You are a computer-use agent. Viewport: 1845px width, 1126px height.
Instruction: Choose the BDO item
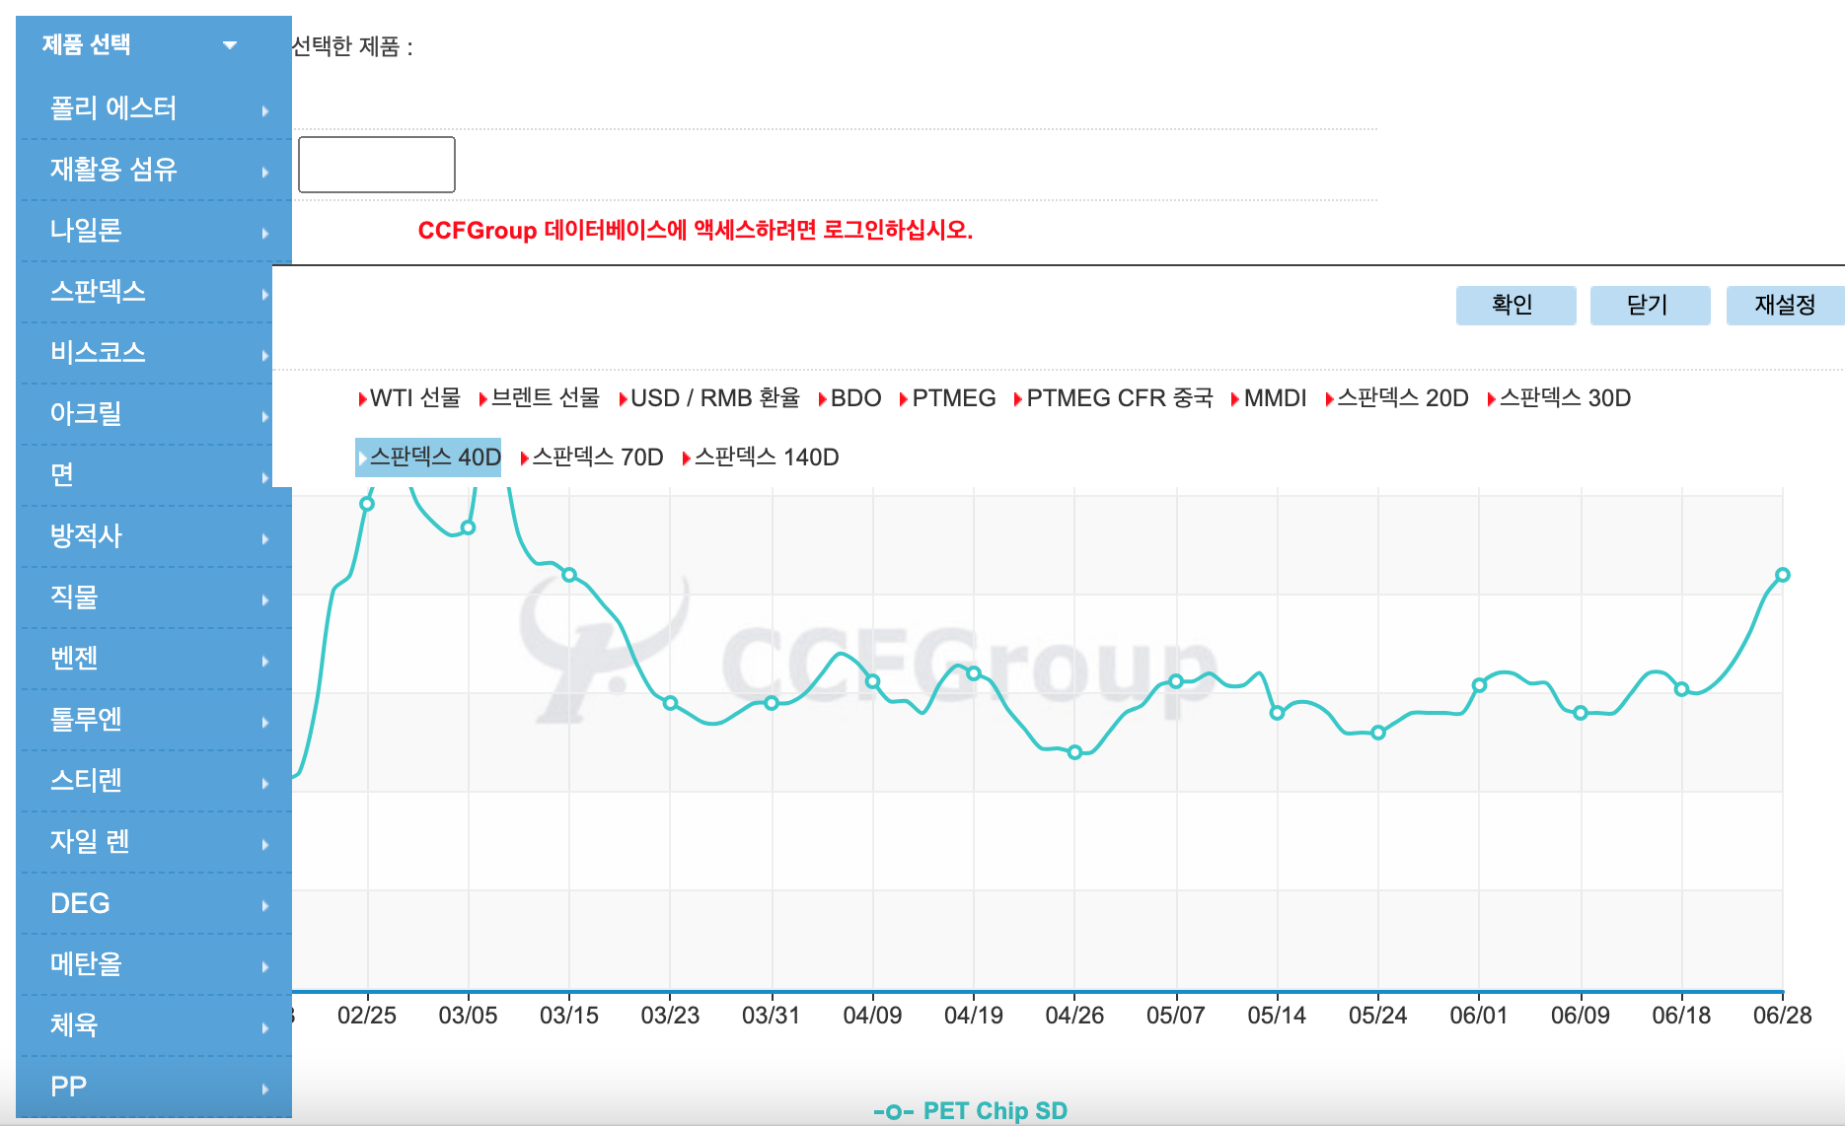tap(849, 398)
